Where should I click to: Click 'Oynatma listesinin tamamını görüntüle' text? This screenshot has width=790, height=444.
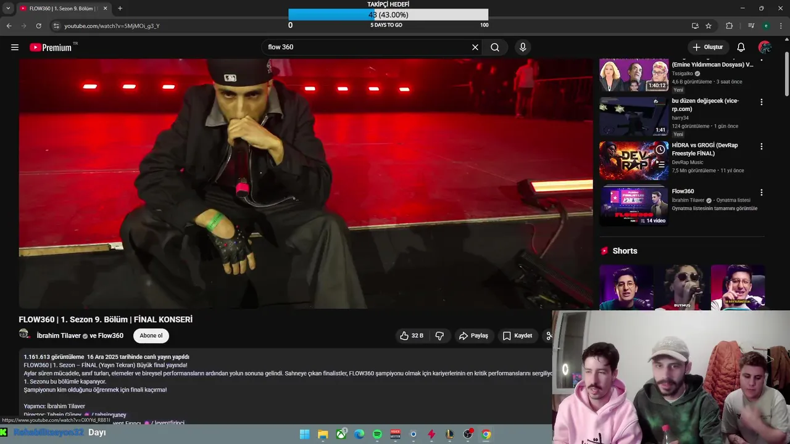click(x=715, y=208)
